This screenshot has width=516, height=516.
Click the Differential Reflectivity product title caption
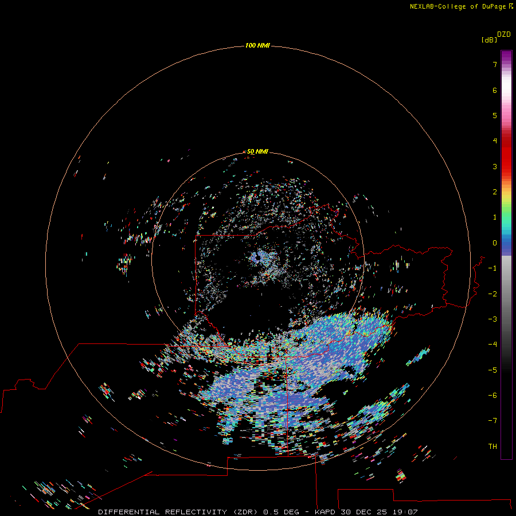[x=258, y=512]
